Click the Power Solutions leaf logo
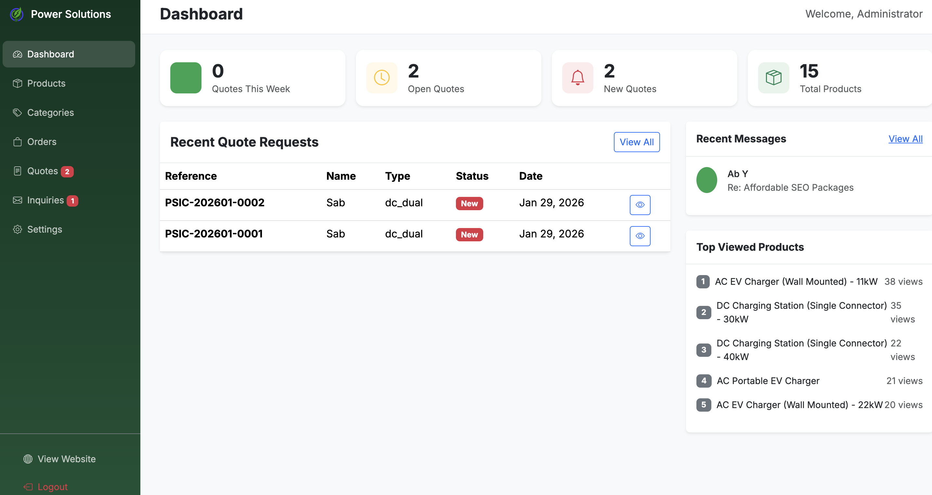 click(16, 14)
